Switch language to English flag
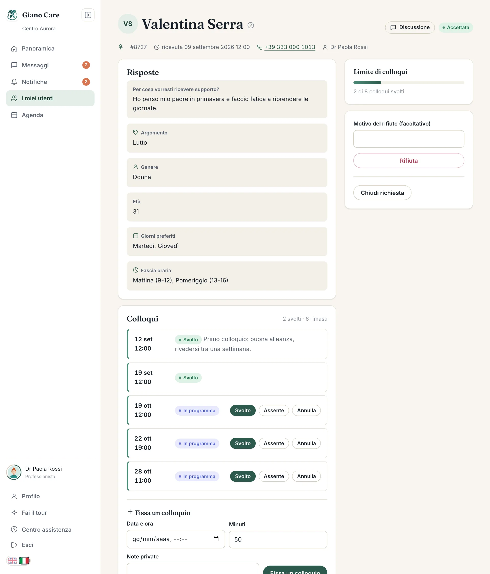The height and width of the screenshot is (574, 490). 13,561
